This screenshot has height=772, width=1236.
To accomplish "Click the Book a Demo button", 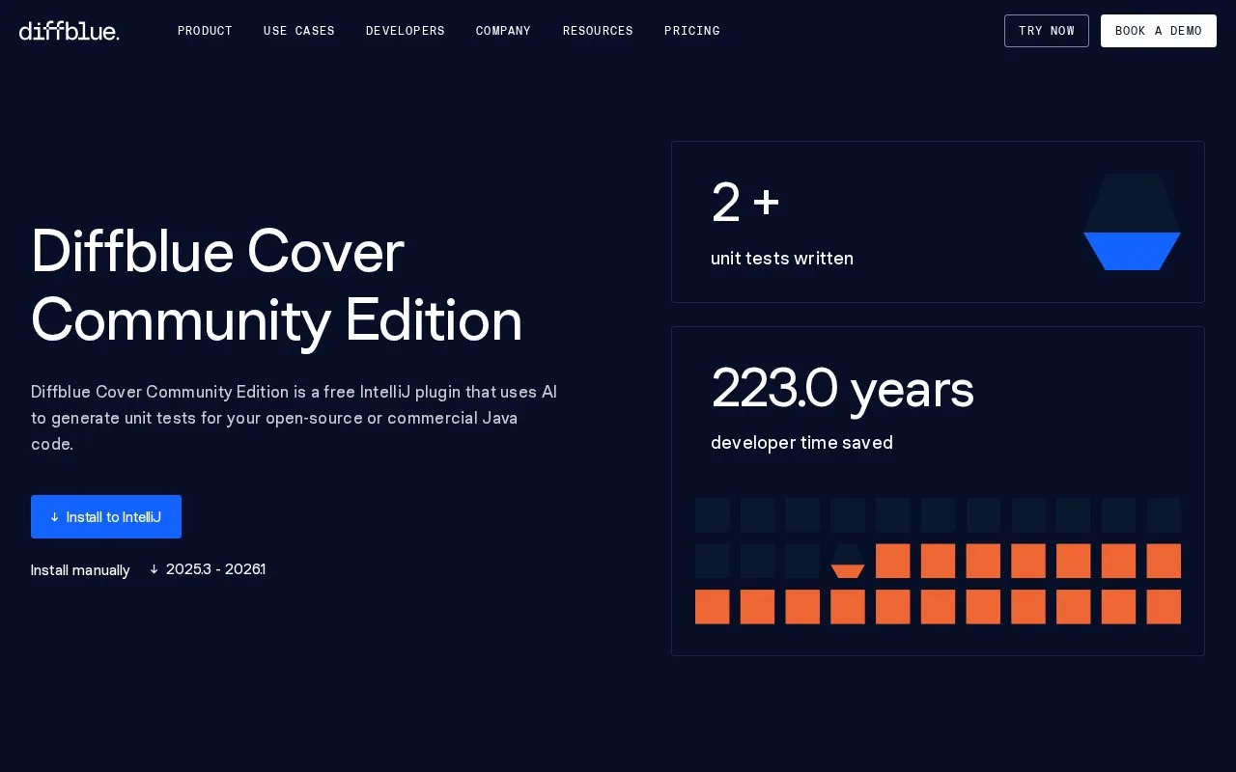I will tap(1159, 31).
